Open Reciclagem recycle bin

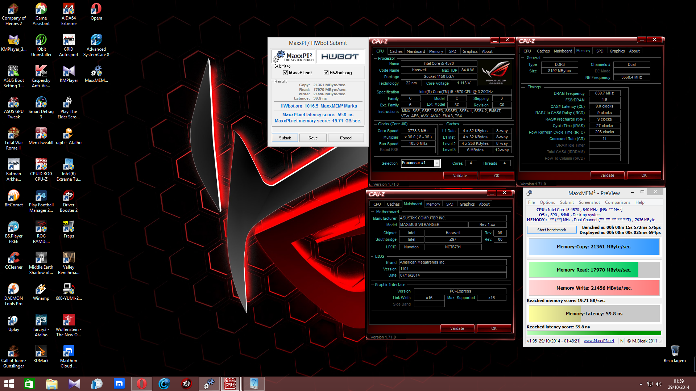(675, 354)
